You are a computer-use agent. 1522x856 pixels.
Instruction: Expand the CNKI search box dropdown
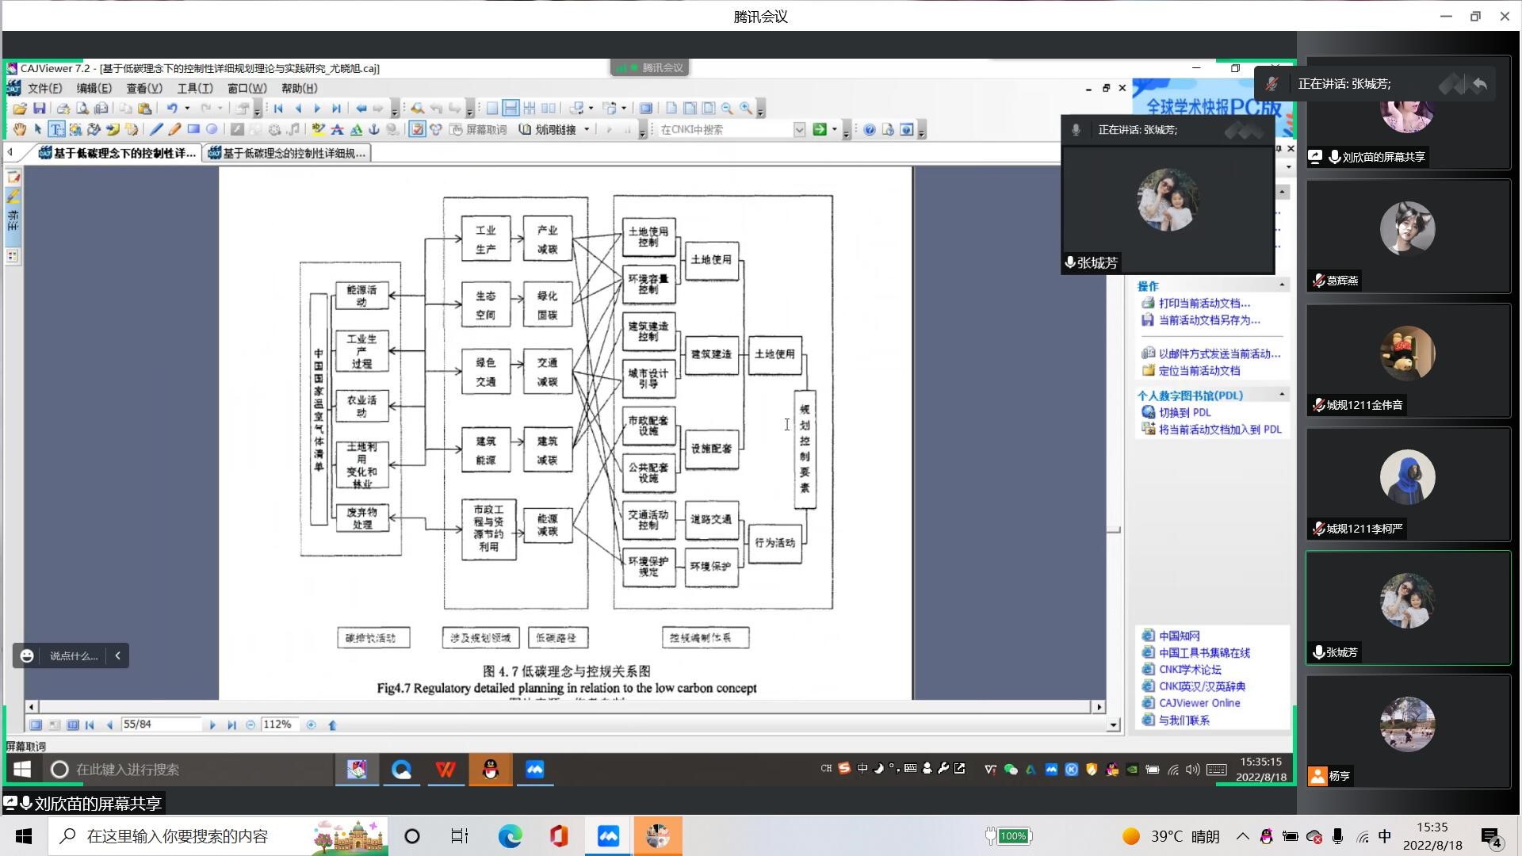coord(799,129)
